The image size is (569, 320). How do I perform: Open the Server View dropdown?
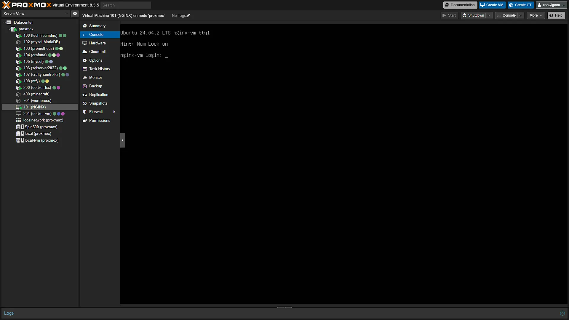36,14
